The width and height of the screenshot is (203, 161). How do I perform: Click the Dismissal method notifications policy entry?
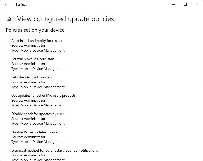55,150
